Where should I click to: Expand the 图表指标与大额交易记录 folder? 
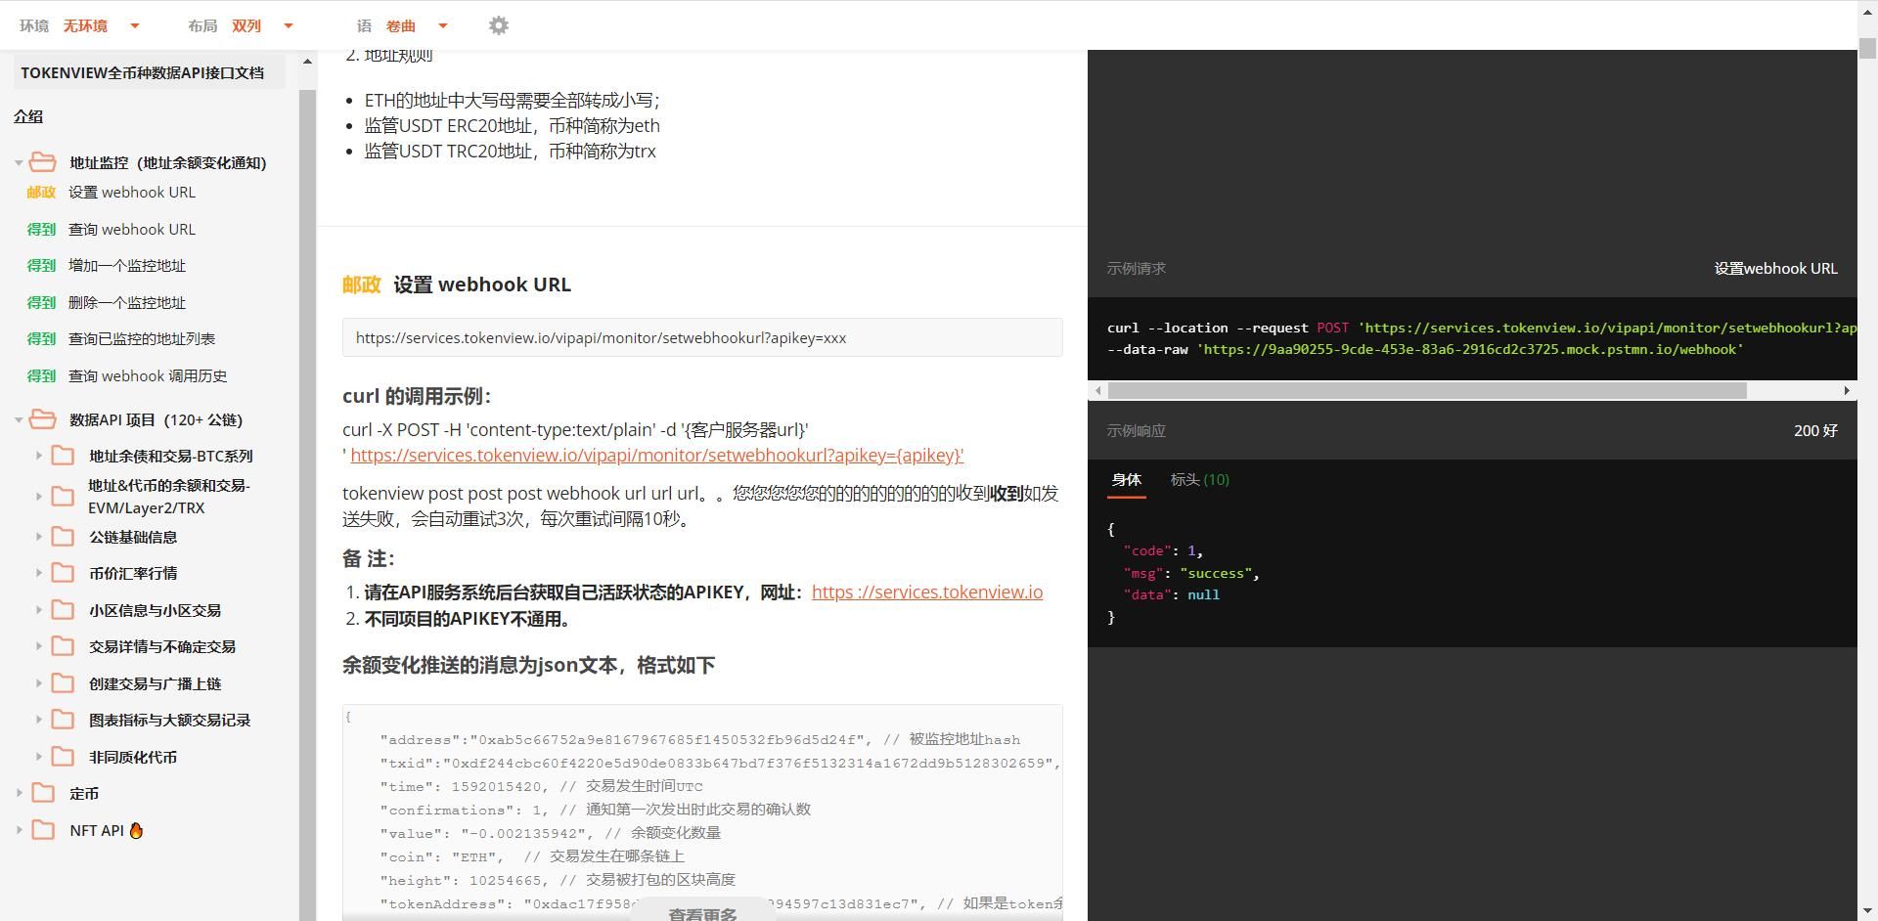(x=38, y=720)
